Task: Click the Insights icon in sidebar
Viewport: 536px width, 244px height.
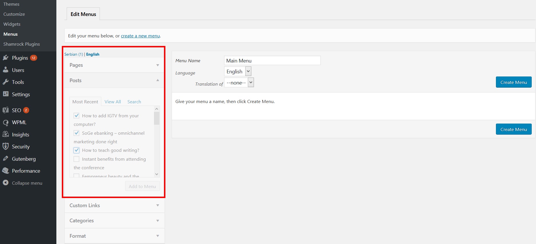Action: tap(5, 134)
